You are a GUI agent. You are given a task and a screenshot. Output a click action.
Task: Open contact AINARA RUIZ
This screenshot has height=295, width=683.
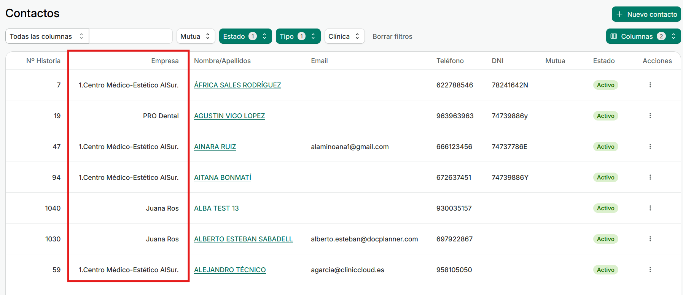click(215, 147)
